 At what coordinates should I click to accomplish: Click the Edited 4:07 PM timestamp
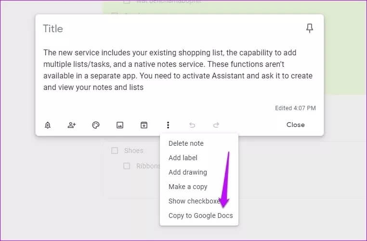pos(295,108)
